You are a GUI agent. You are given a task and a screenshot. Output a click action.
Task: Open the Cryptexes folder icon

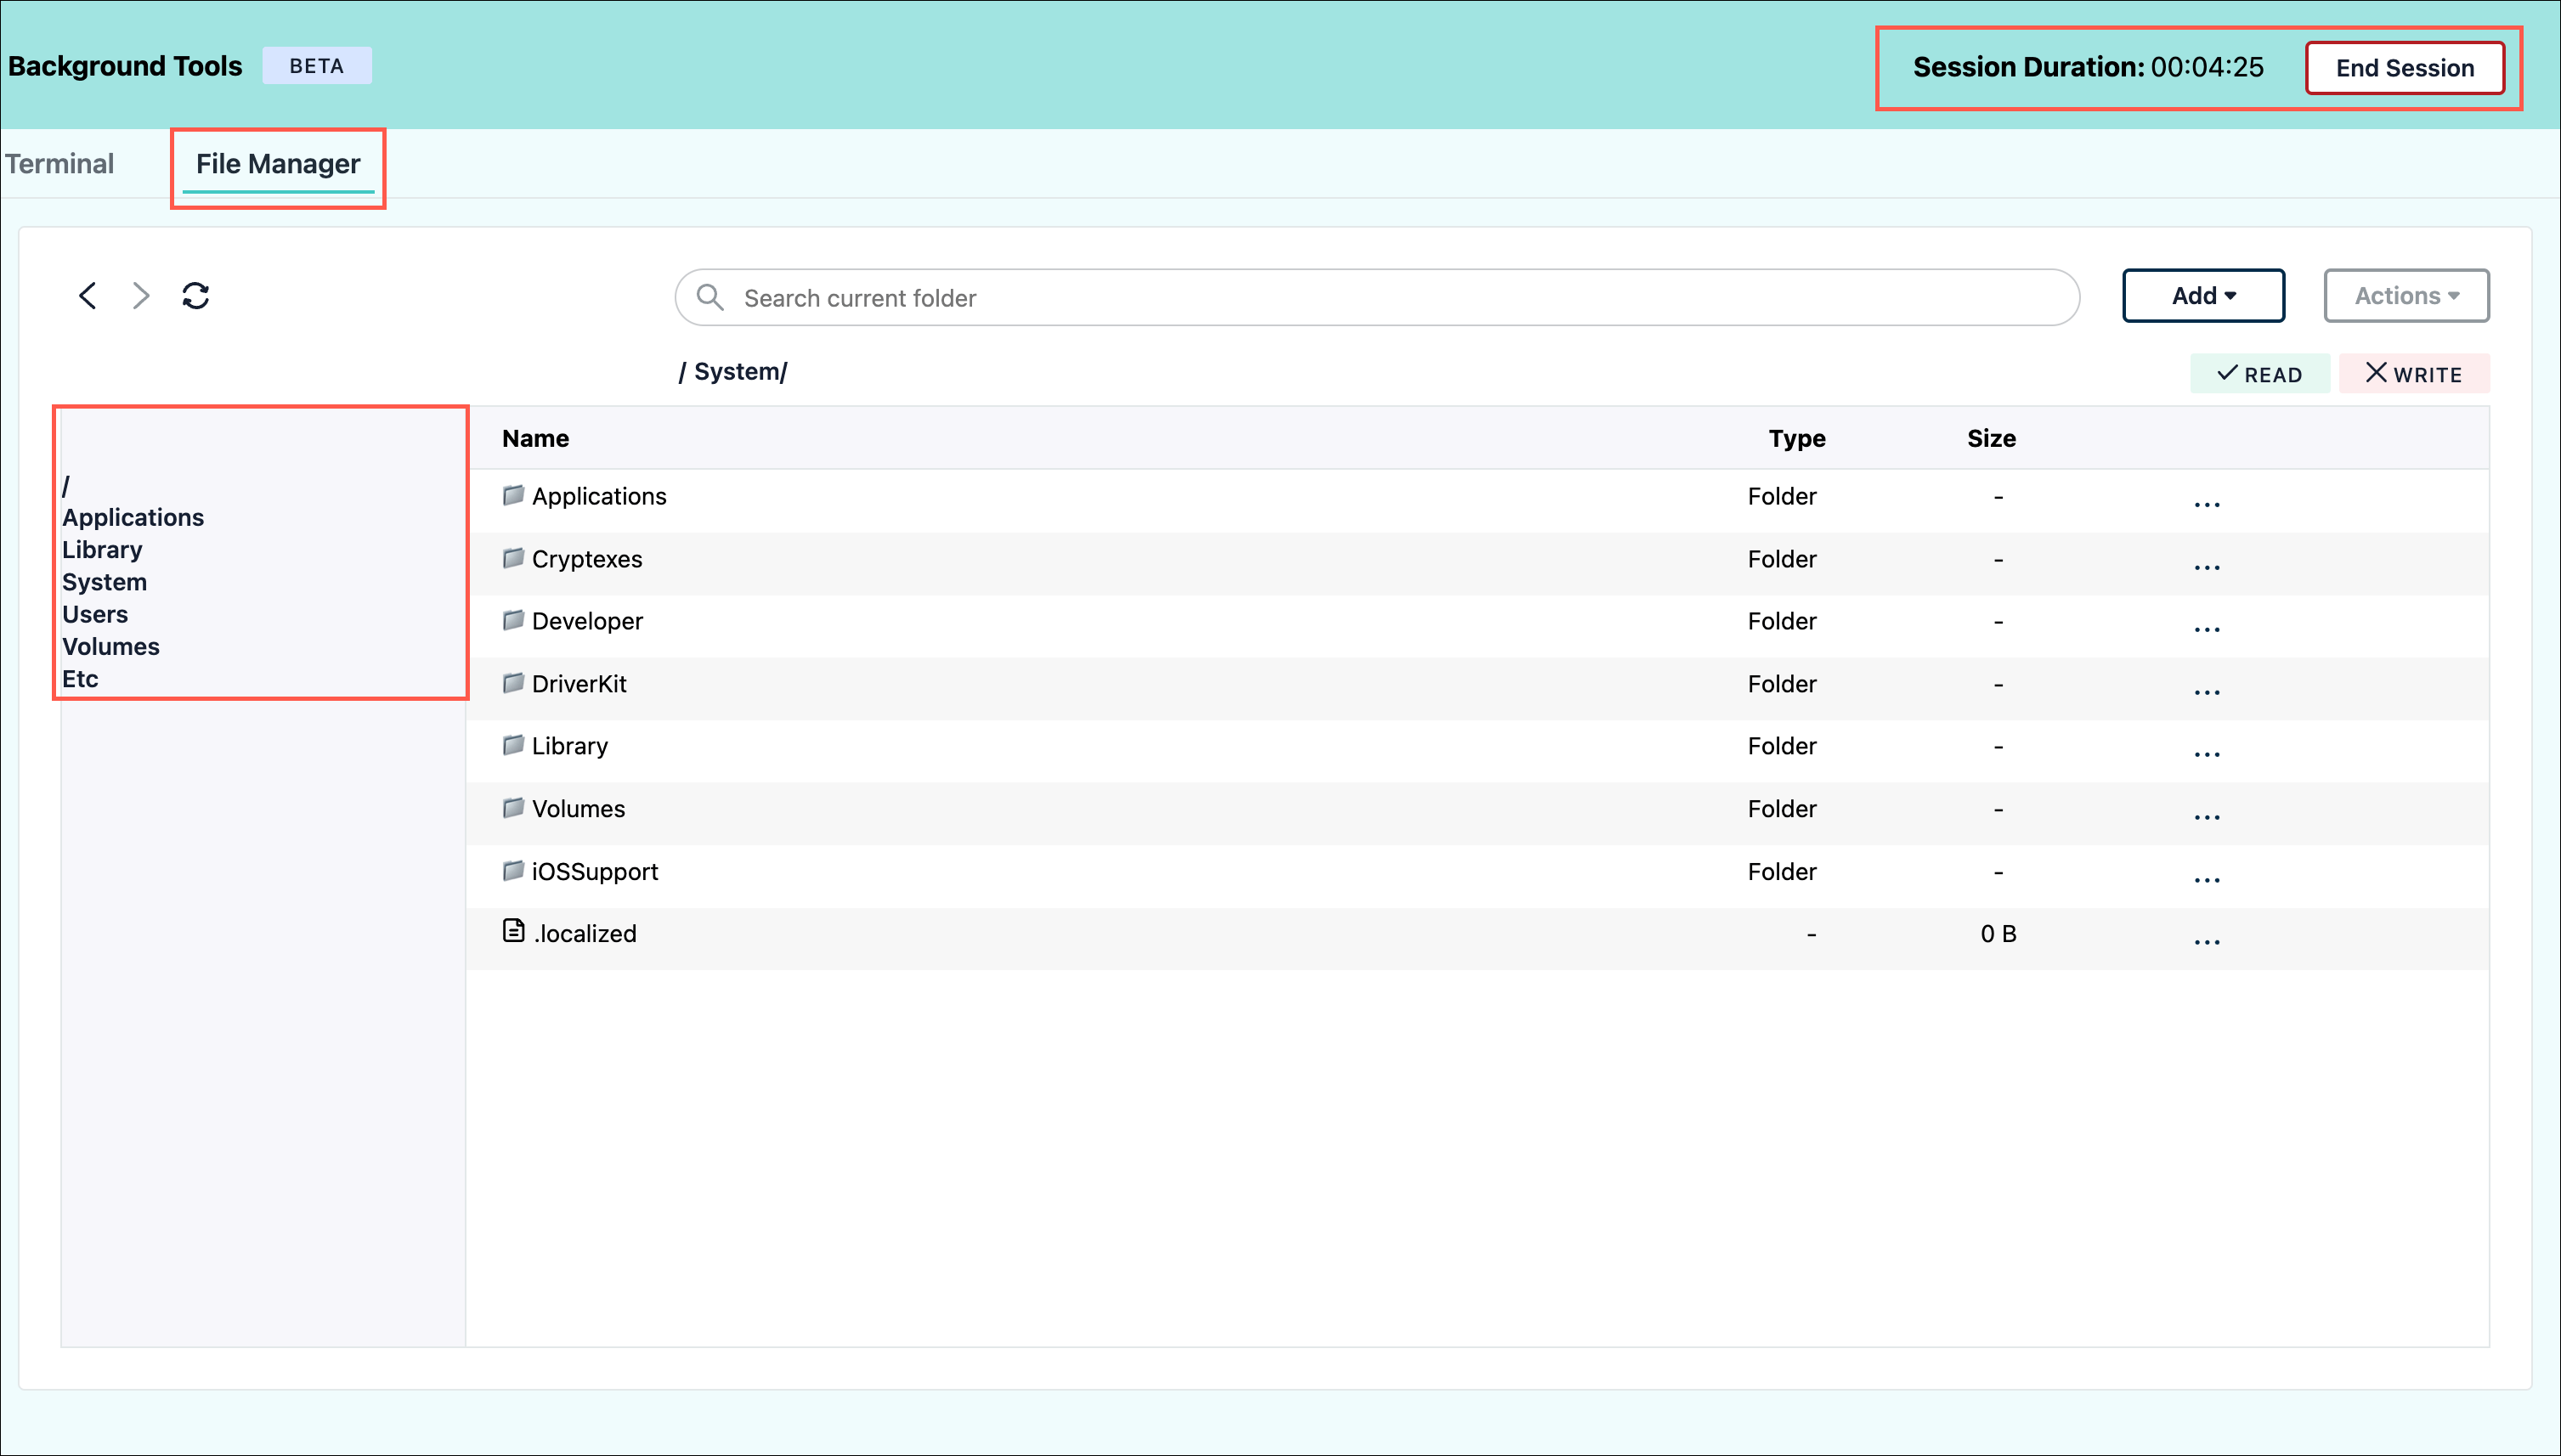tap(513, 558)
